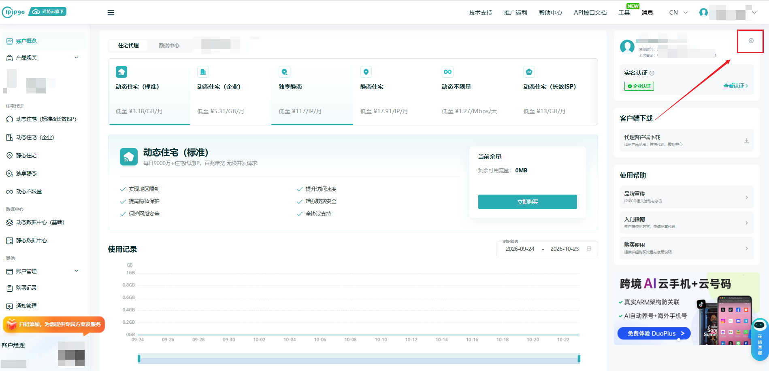This screenshot has width=769, height=371.
Task: Open the 在线客服 chat robot widget
Action: click(x=760, y=339)
